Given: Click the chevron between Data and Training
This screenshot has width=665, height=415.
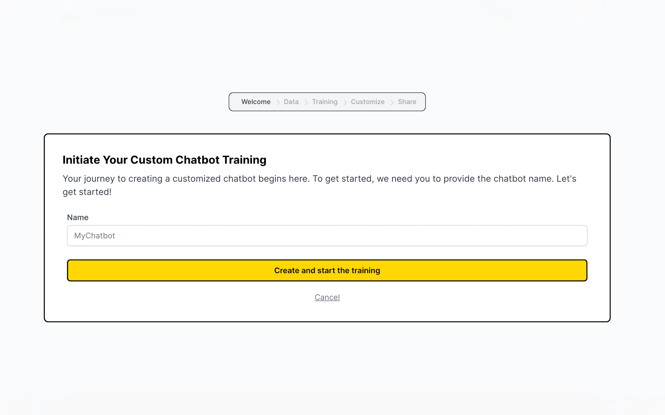Looking at the screenshot, I should click(306, 102).
